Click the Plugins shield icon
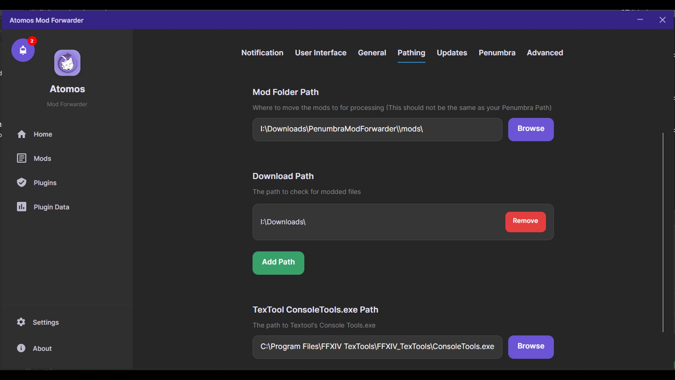Image resolution: width=675 pixels, height=380 pixels. 21,183
